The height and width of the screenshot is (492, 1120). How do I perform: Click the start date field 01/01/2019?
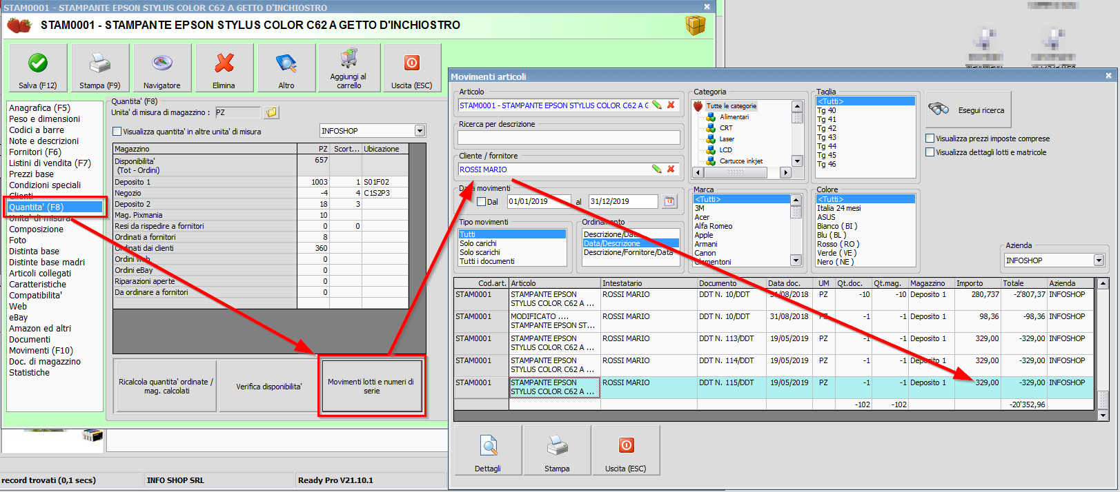click(x=539, y=201)
